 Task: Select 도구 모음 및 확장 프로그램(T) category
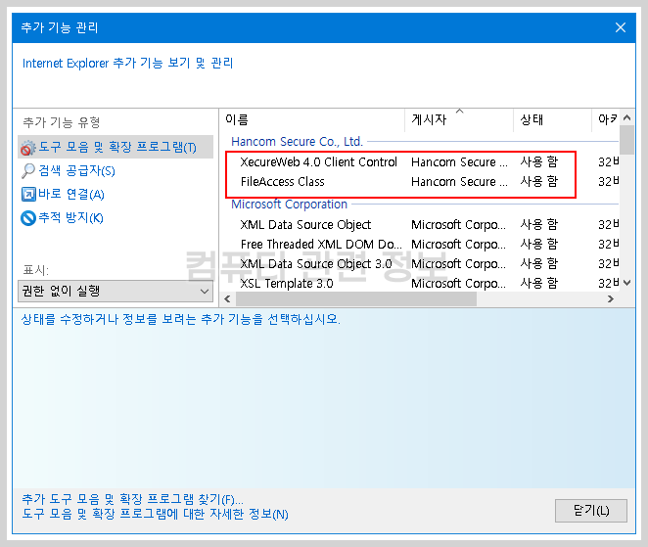coord(116,147)
